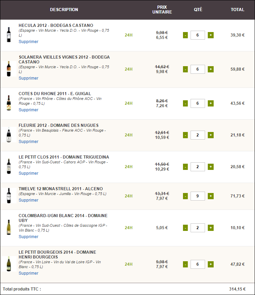Click Le Petit Clos 2011 bottle thumbnail
The image size is (255, 295).
[9, 166]
